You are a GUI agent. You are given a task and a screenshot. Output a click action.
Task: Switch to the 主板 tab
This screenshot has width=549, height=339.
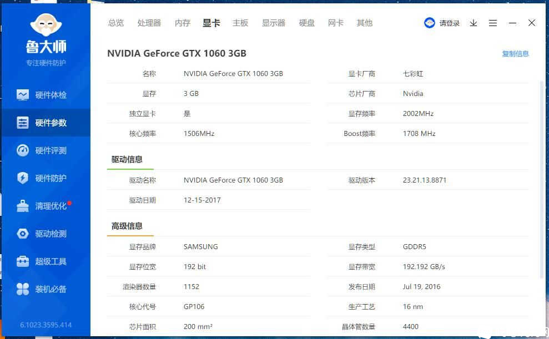click(240, 23)
